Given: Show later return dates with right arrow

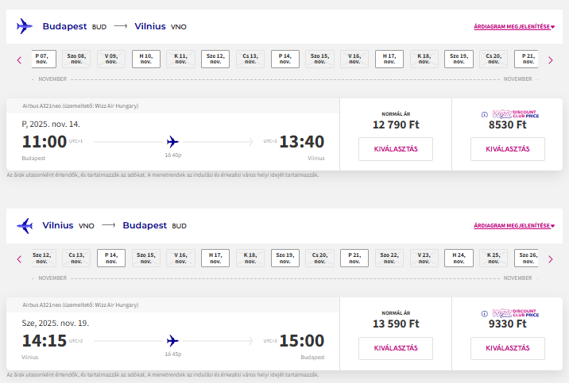Looking at the screenshot, I should click(551, 259).
